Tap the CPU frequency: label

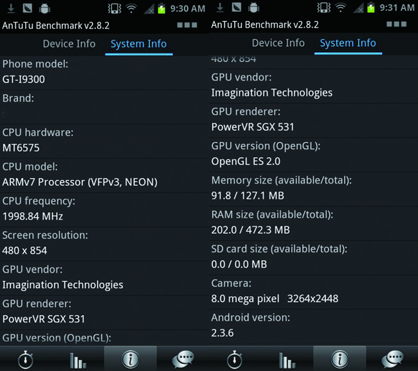point(39,201)
